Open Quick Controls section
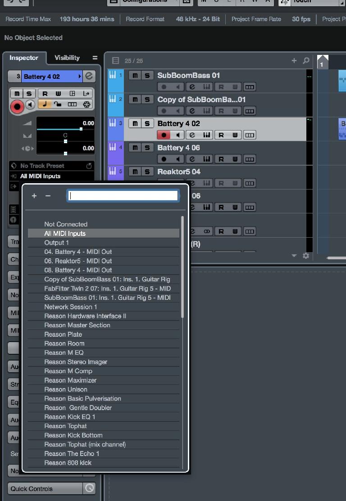The height and width of the screenshot is (501, 346). tap(45, 488)
